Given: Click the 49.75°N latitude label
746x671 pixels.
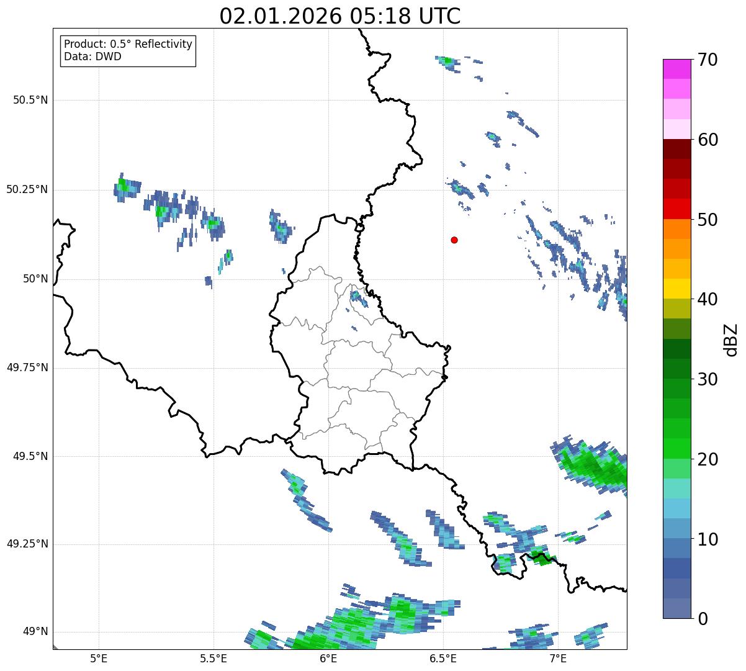Looking at the screenshot, I should click(x=27, y=367).
